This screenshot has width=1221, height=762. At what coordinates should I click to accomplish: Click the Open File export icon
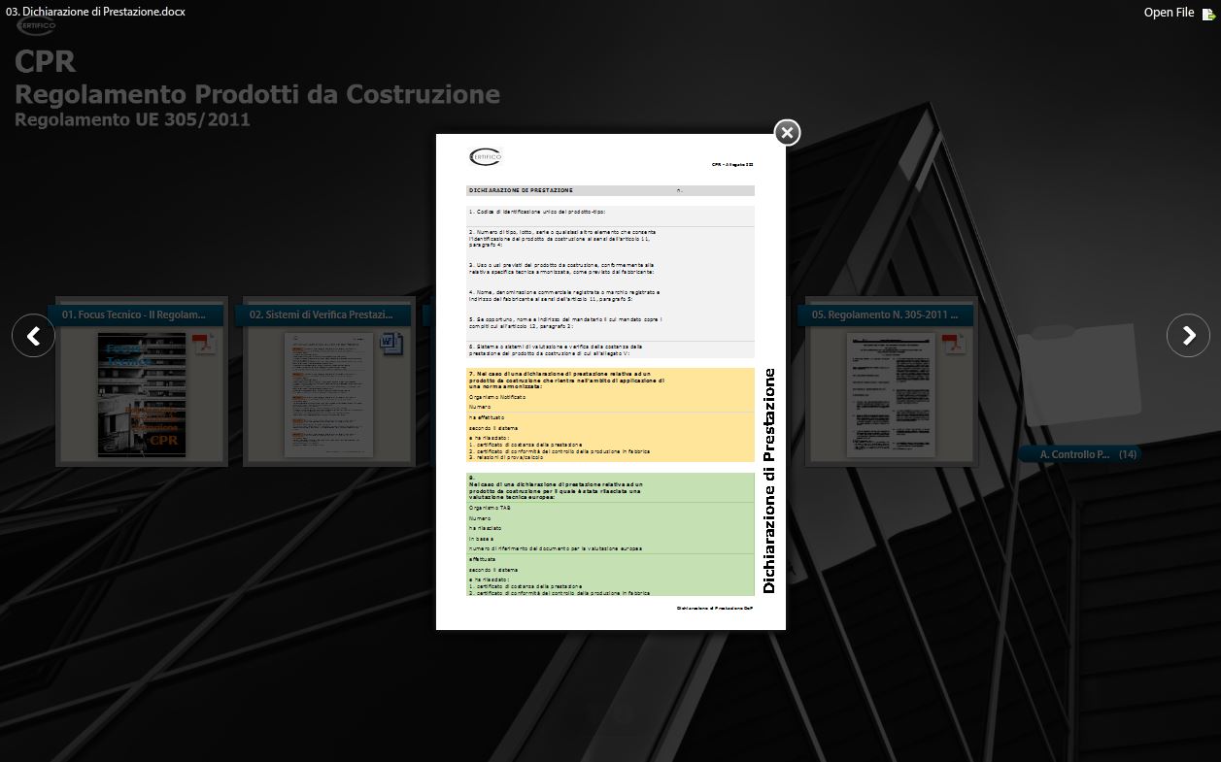(x=1207, y=14)
